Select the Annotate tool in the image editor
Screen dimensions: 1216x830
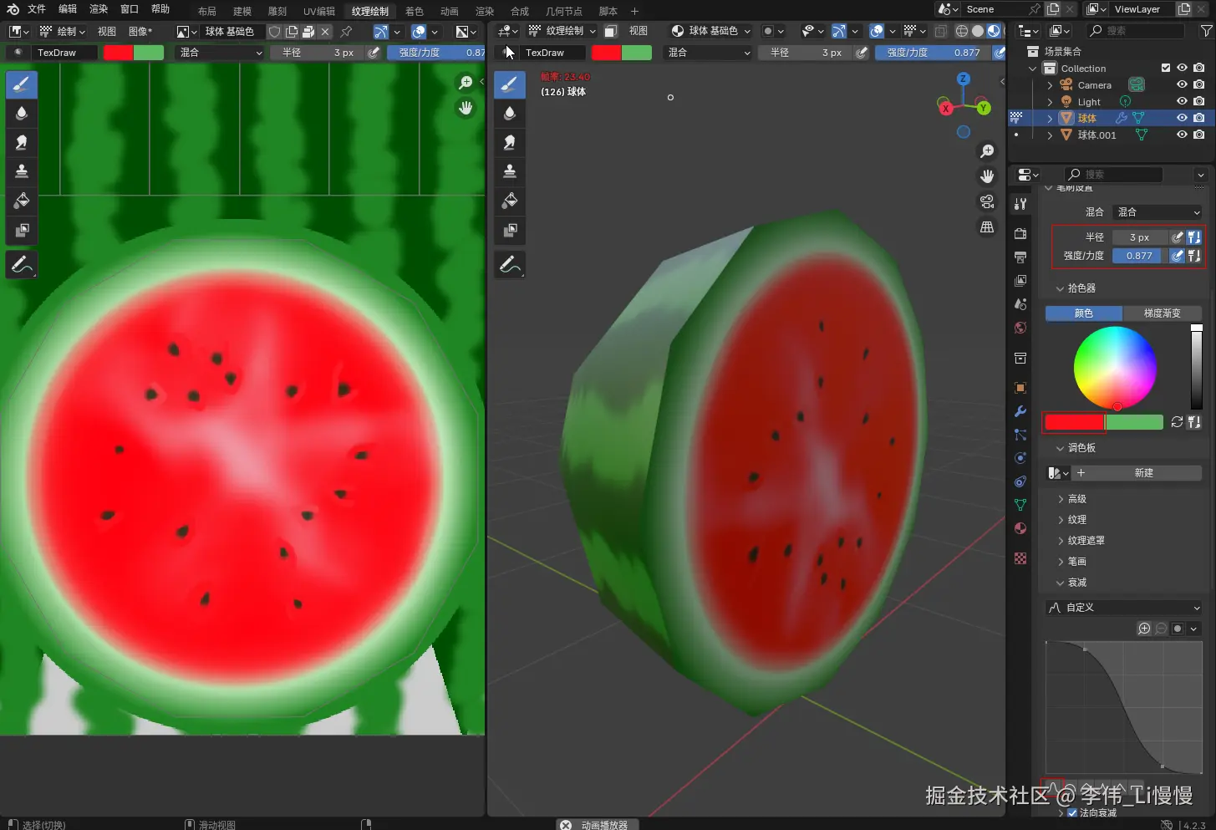(x=22, y=265)
